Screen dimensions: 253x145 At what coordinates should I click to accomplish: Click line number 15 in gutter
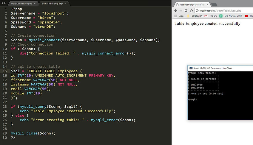[5, 71]
